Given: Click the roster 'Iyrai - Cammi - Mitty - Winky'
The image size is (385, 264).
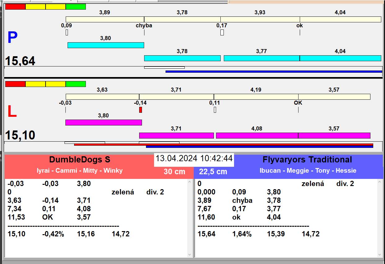Looking at the screenshot, I should tap(80, 171).
